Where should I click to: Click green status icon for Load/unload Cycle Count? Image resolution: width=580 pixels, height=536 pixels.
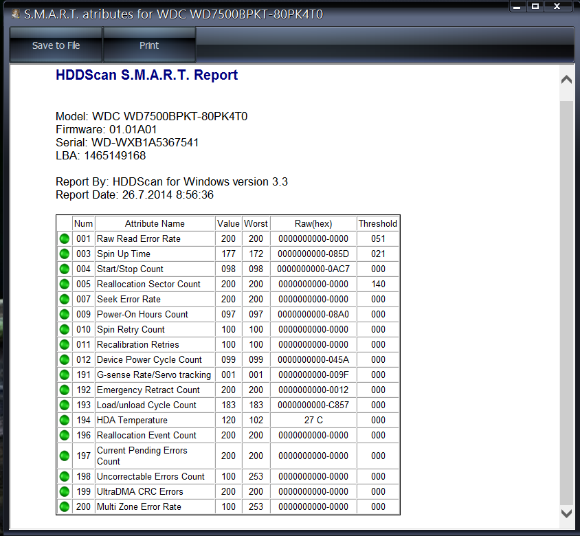pos(65,405)
